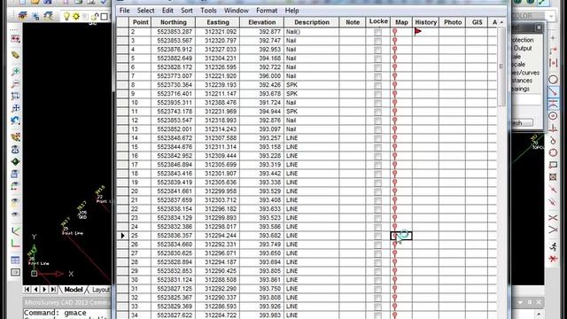Click the map pin for point 14
This screenshot has height=319, width=567.
point(395,138)
